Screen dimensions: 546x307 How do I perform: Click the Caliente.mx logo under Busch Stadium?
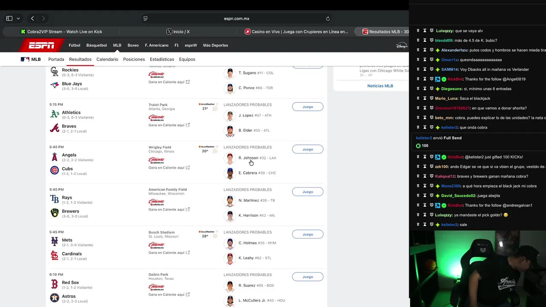[156, 245]
